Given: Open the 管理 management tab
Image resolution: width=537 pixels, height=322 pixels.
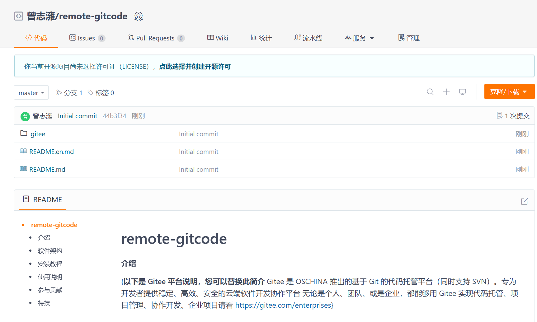Looking at the screenshot, I should pos(409,38).
